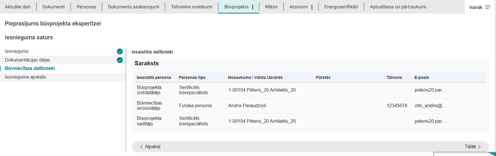
Task: Click the right chevron next to Tālāk
Action: 479,147
